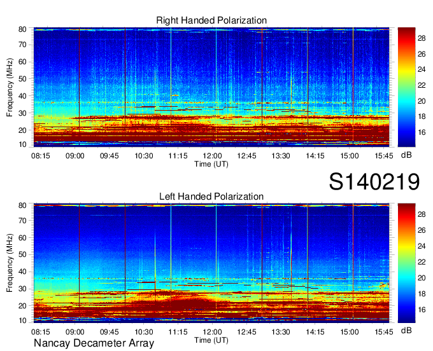Click the S140219 observation label

click(374, 182)
